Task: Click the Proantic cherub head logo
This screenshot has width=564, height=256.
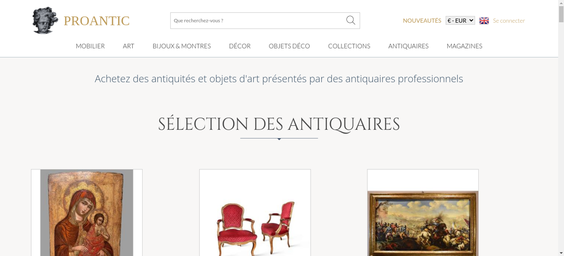Action: [45, 20]
